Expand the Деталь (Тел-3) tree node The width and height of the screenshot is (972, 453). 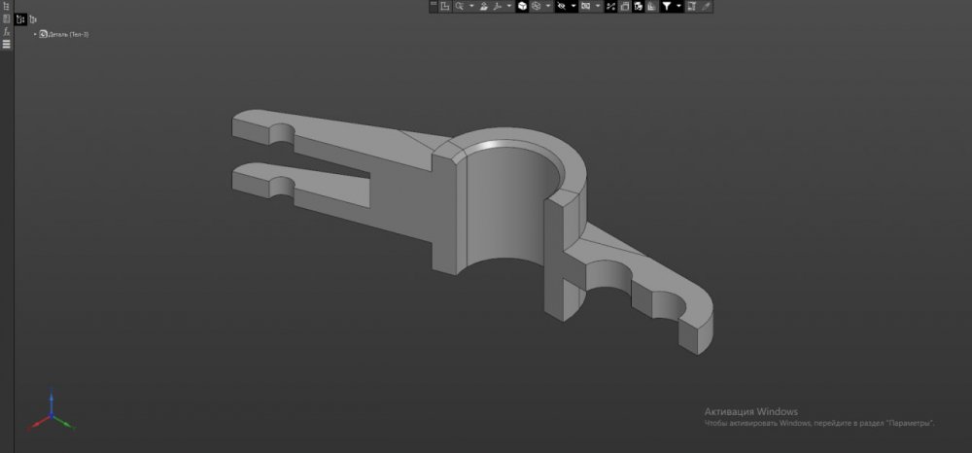pyautogui.click(x=35, y=34)
